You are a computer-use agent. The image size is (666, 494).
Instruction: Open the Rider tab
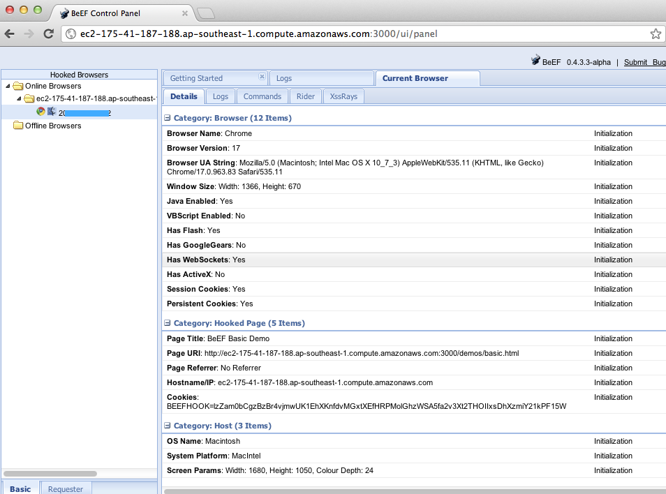[305, 96]
